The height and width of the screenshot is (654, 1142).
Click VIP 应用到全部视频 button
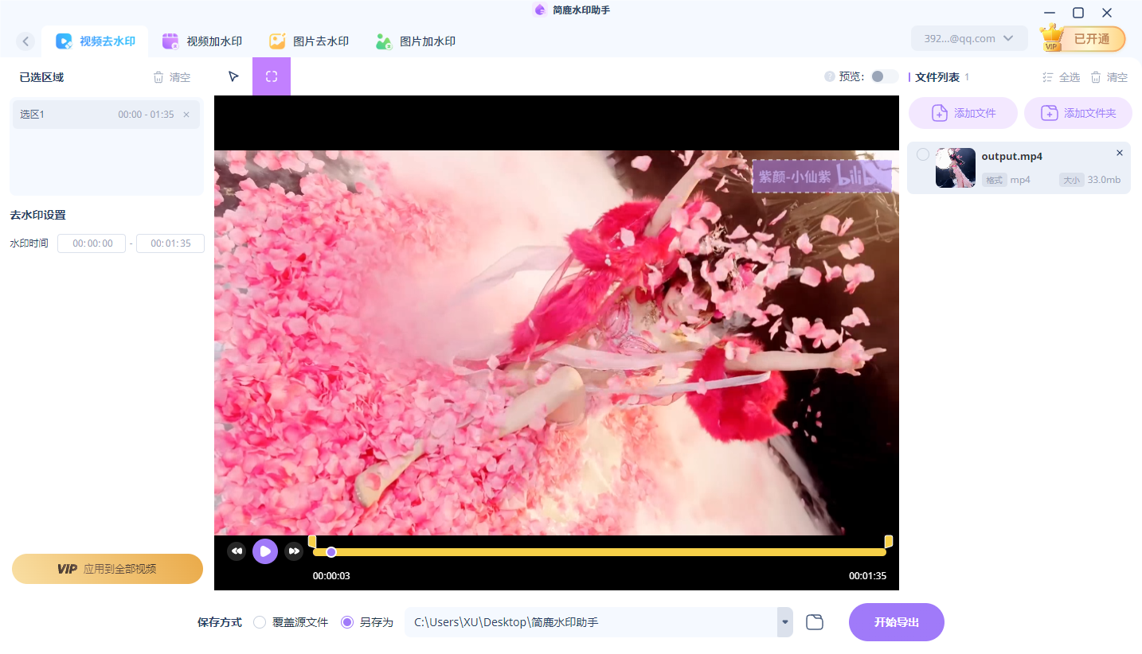[x=108, y=569]
